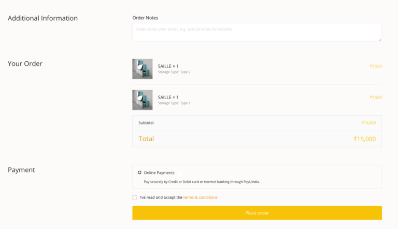Click inside the Order Notes text area
Image resolution: width=398 pixels, height=229 pixels.
click(257, 32)
